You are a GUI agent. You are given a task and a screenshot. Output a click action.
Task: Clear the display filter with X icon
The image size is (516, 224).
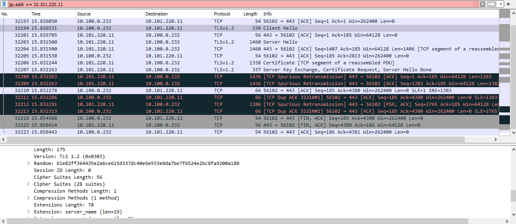click(483, 4)
